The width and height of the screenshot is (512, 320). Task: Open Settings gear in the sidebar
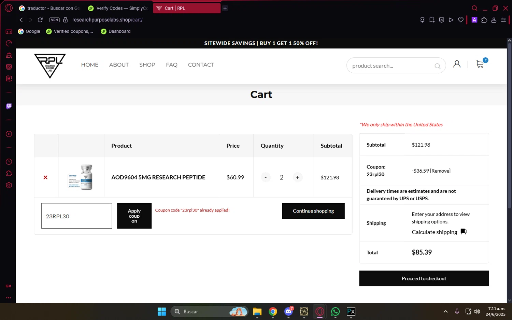click(9, 185)
